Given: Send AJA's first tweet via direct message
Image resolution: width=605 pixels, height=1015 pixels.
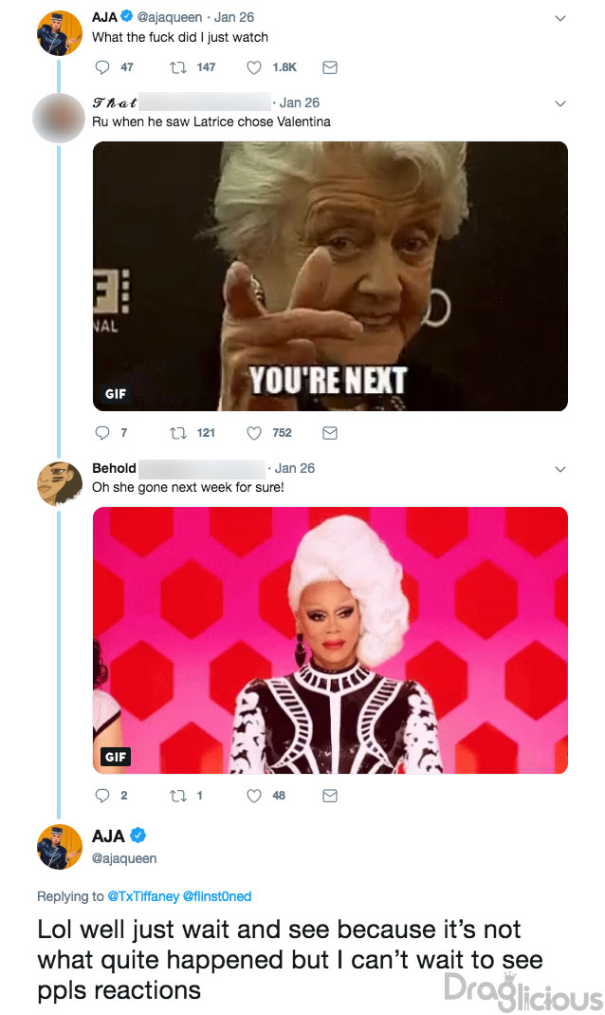Looking at the screenshot, I should (x=330, y=67).
